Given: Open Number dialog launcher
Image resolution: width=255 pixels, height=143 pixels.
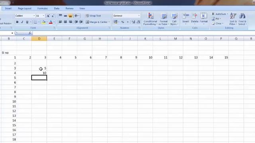Looking at the screenshot, I should (139, 28).
